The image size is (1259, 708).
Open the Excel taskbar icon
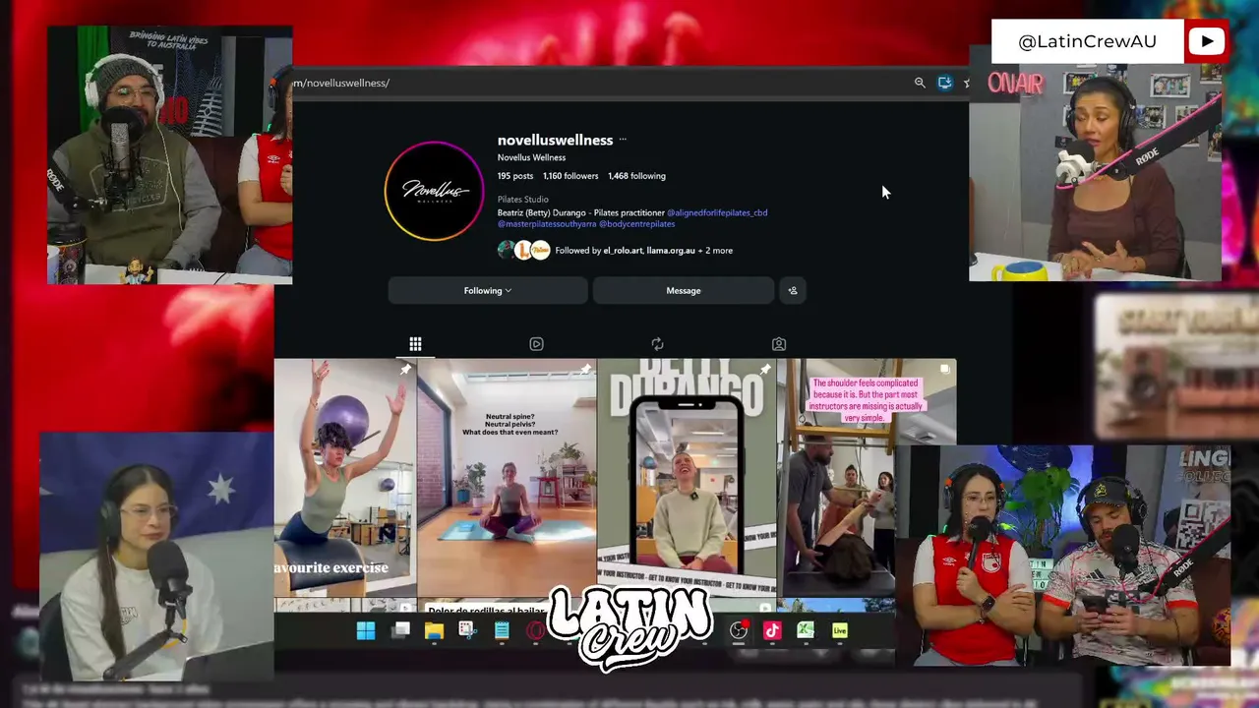(x=806, y=631)
